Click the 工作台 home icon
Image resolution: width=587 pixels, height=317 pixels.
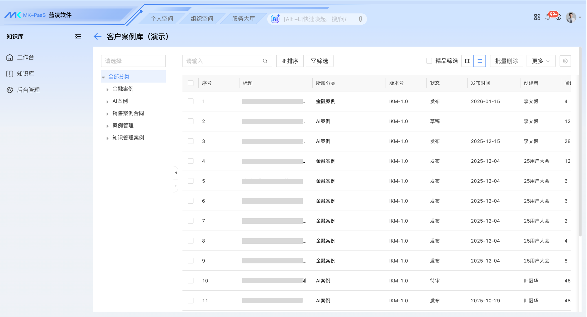(x=10, y=57)
